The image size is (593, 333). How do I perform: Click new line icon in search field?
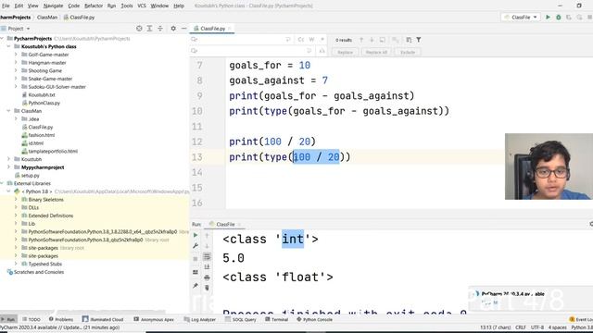(x=288, y=40)
